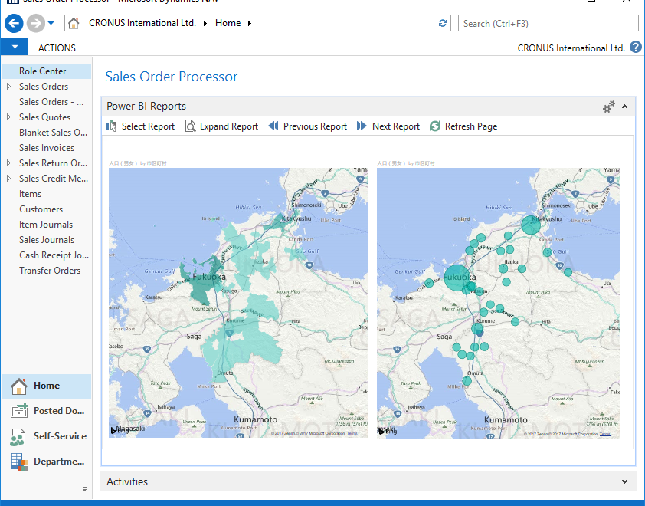
Task: Refresh using the address bar refresh icon
Action: pyautogui.click(x=443, y=24)
